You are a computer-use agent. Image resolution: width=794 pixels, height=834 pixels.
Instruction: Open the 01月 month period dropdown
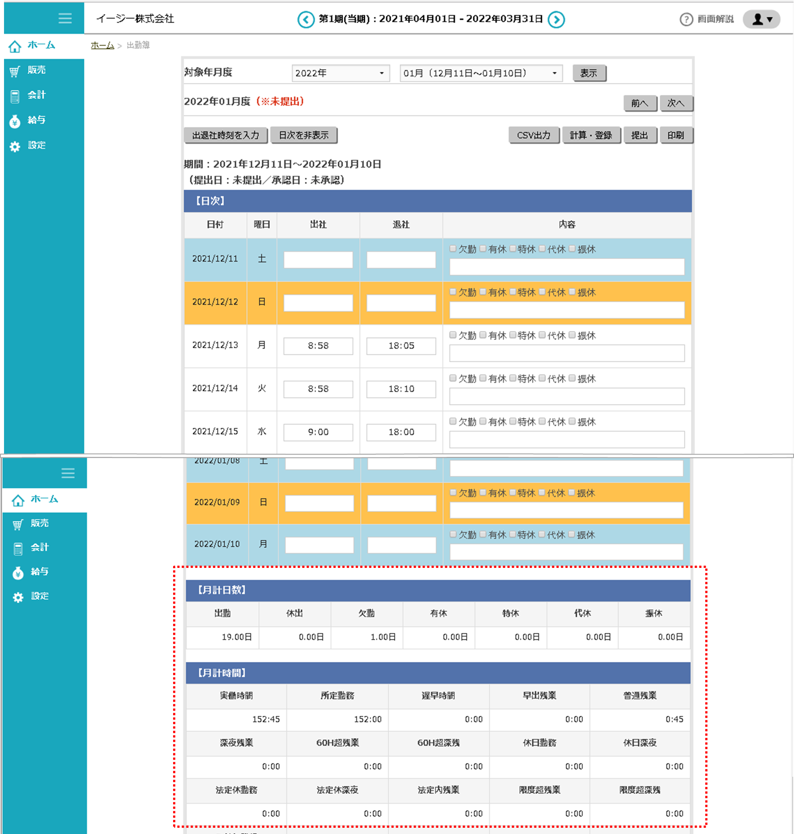[x=480, y=73]
